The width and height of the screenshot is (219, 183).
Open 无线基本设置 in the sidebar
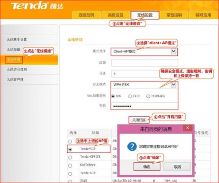tap(17, 39)
